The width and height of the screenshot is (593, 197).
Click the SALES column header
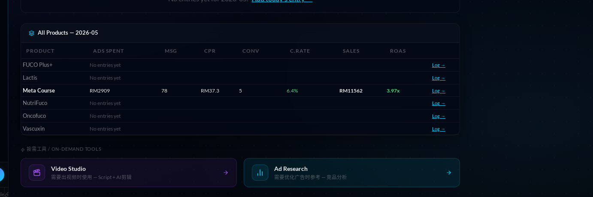[x=351, y=51]
